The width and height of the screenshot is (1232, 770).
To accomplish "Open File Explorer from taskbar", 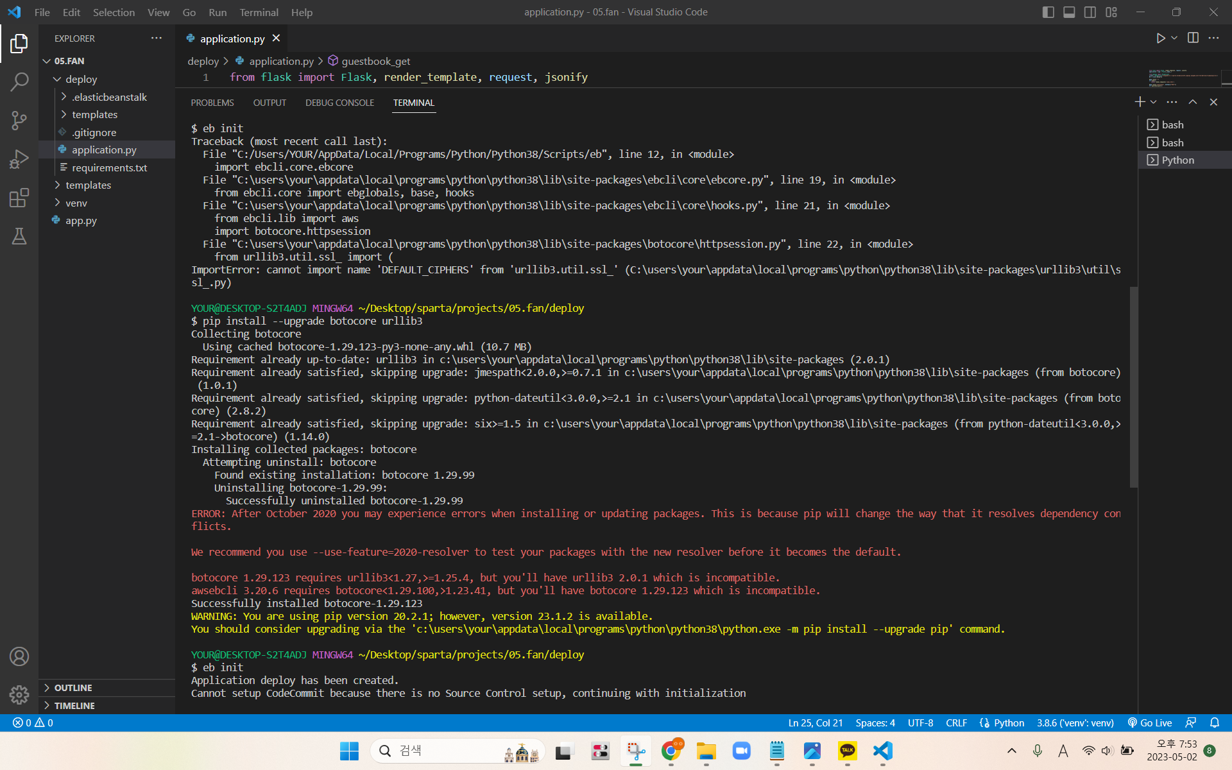I will pyautogui.click(x=706, y=751).
